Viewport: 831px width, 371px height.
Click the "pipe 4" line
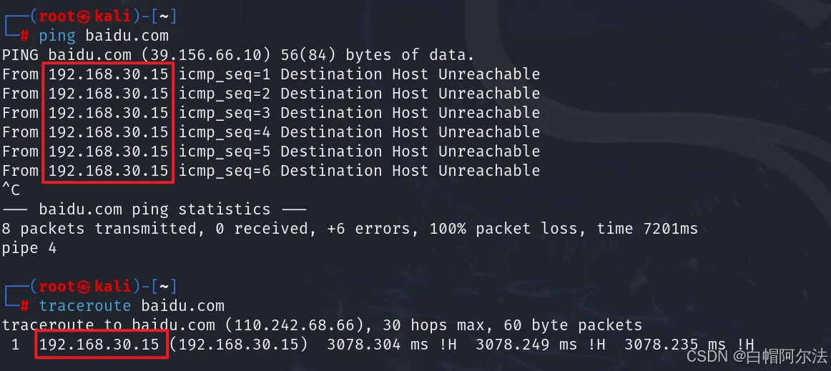click(29, 248)
